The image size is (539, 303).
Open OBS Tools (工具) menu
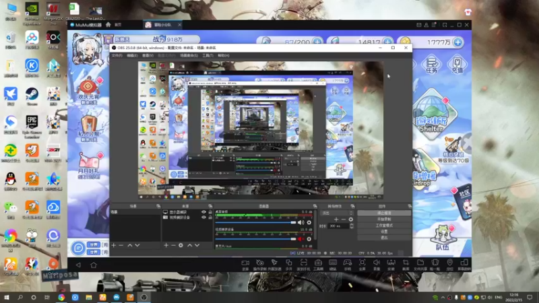[208, 55]
